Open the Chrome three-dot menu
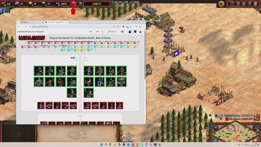The image size is (261, 147). [144, 26]
